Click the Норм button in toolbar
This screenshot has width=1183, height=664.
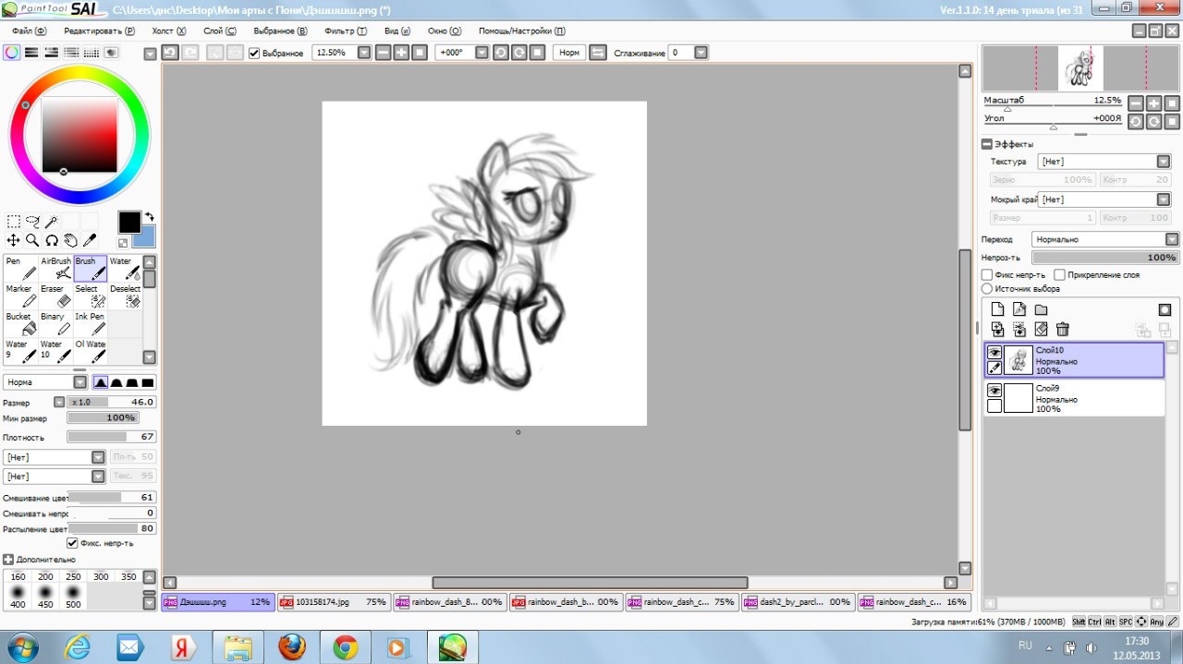click(x=569, y=53)
